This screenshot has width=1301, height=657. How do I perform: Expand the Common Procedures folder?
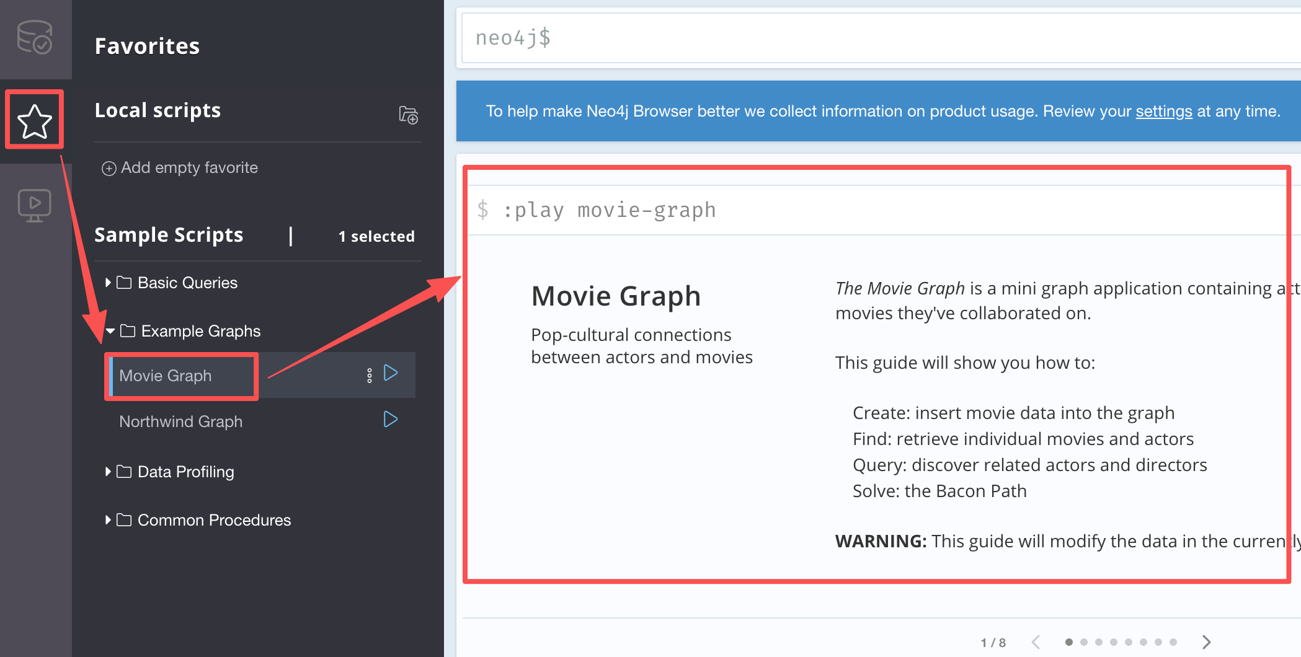[198, 520]
